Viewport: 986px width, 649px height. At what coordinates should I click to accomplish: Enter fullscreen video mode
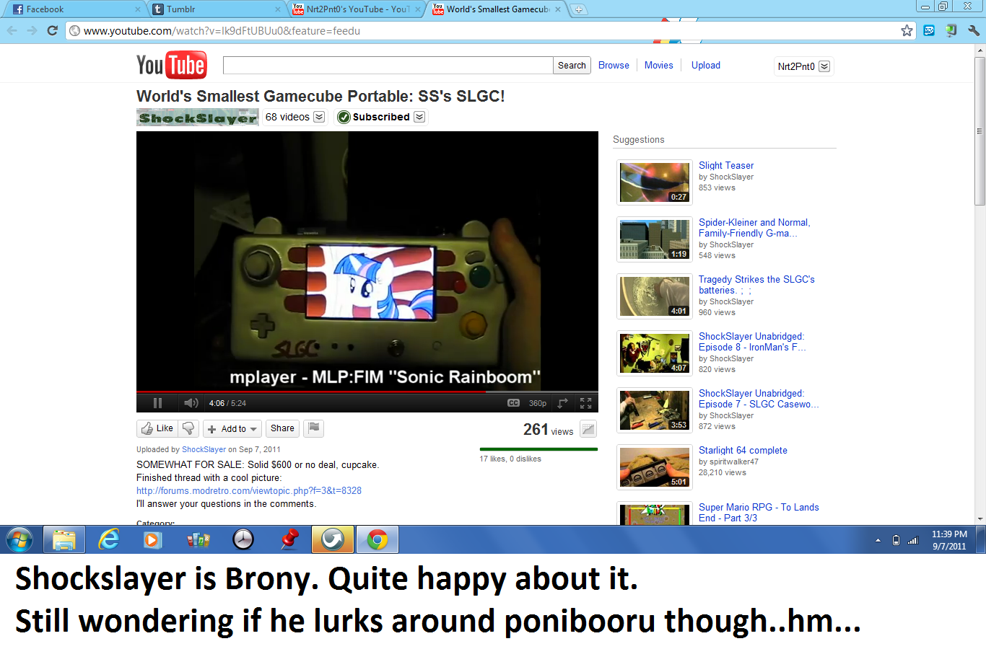click(x=585, y=403)
